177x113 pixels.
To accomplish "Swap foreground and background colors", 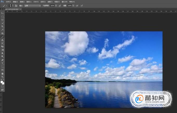I will point(3,80).
